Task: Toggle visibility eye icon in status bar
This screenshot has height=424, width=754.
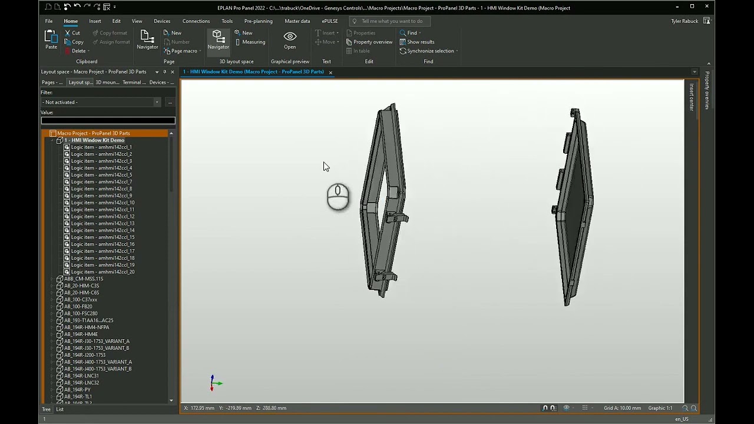Action: pyautogui.click(x=566, y=408)
